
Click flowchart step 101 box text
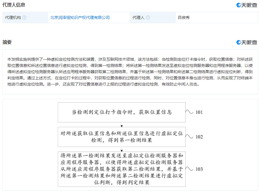tap(122, 112)
